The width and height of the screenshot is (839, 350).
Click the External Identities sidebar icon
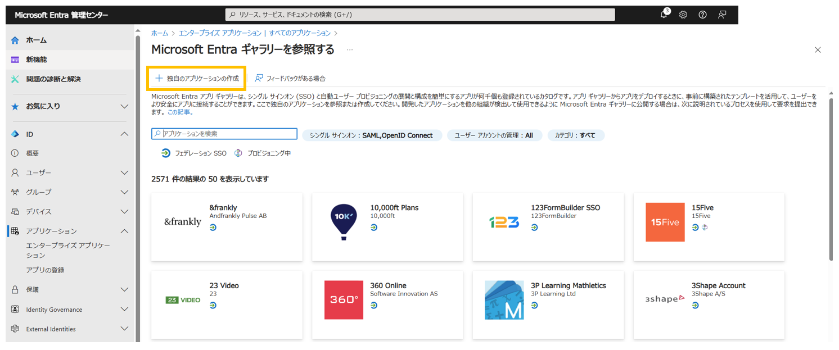pyautogui.click(x=15, y=329)
